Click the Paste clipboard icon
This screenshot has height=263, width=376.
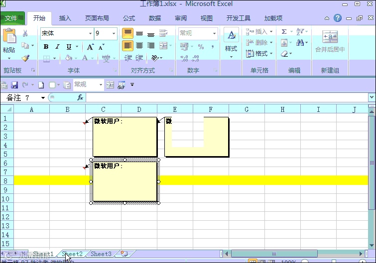point(9,36)
